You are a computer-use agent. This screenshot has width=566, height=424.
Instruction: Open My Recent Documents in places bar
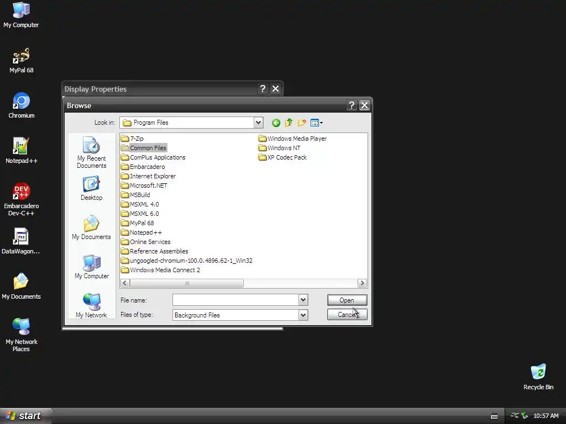(x=91, y=152)
